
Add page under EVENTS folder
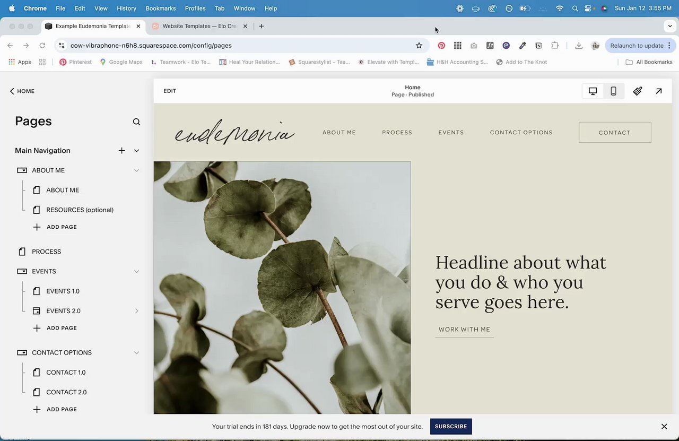(55, 328)
